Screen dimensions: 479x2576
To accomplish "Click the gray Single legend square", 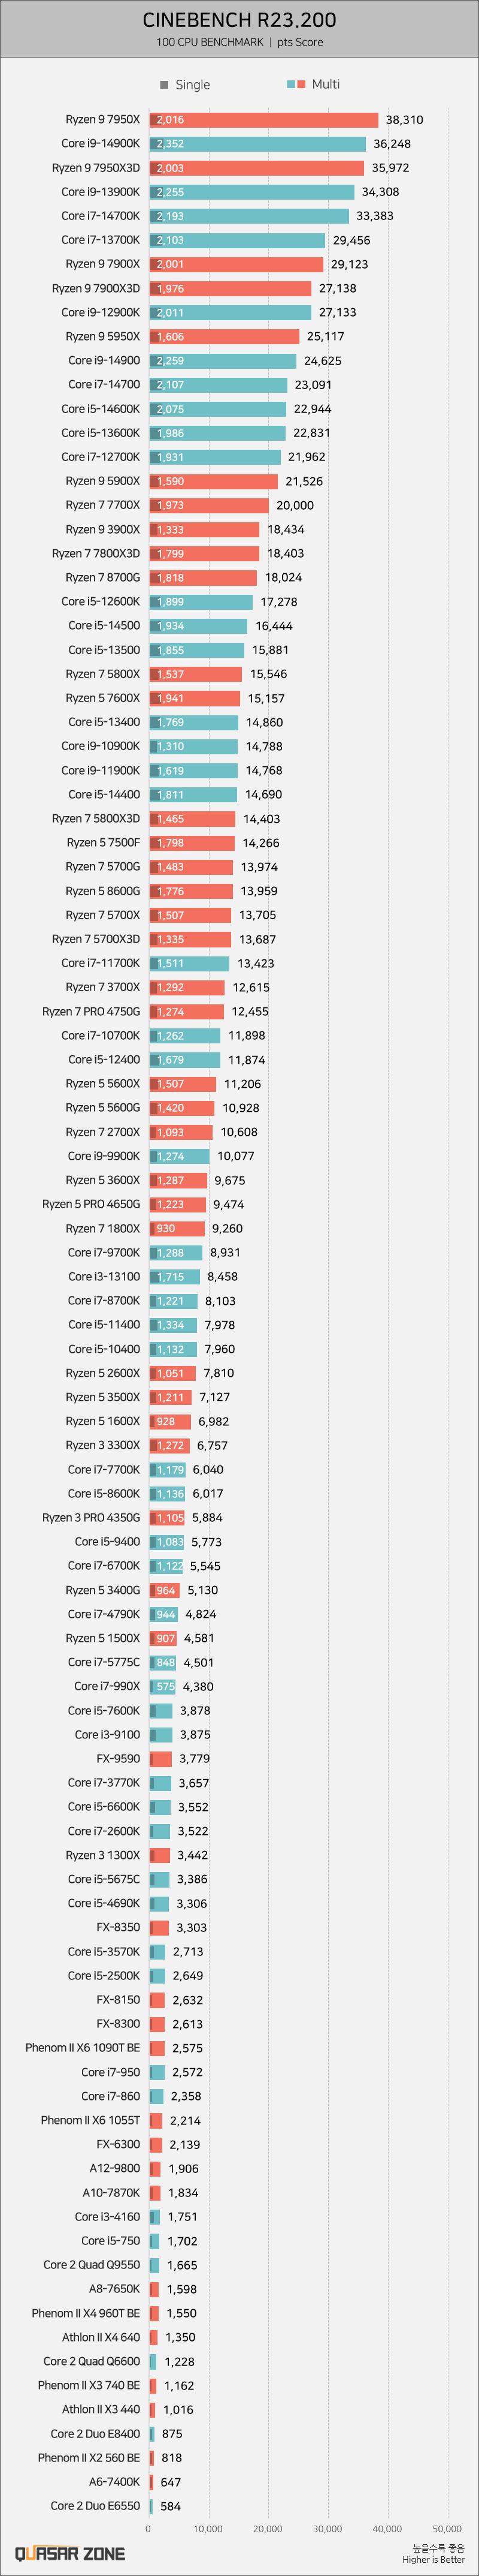I will coord(163,85).
